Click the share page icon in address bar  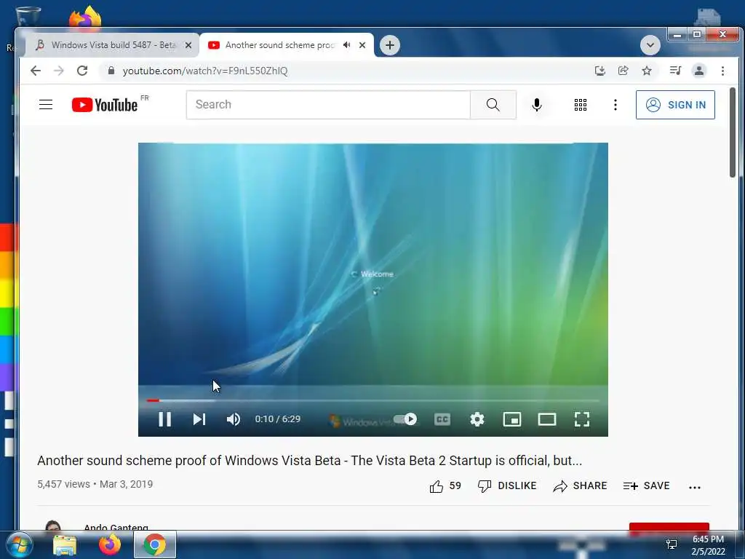click(x=623, y=71)
